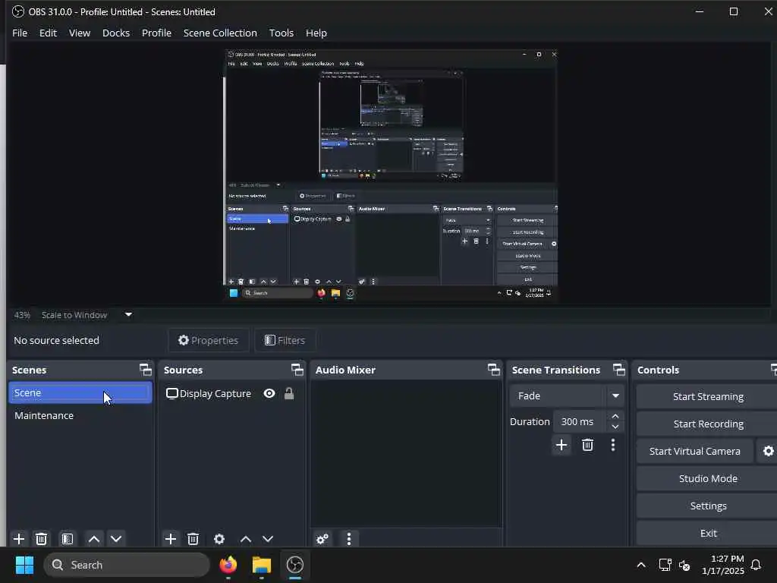
Task: Open the Windows Start menu
Action: tap(24, 565)
